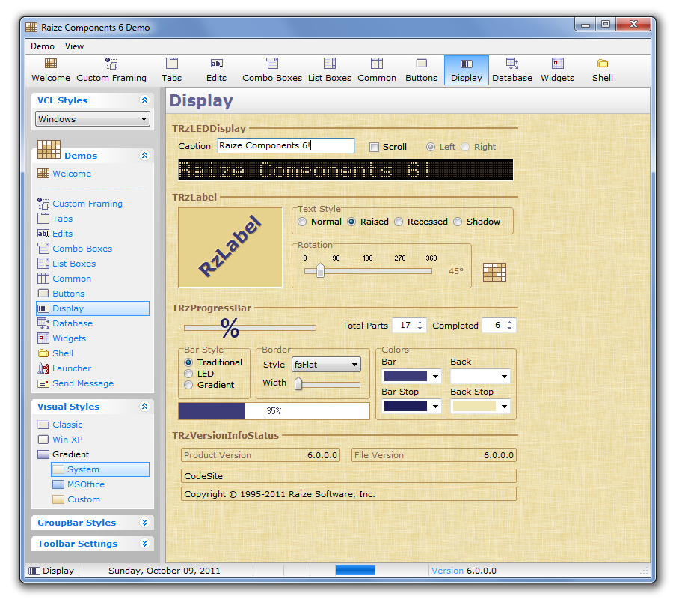673x599 pixels.
Task: Click Launcher icon in Demos sidebar
Action: pyautogui.click(x=43, y=368)
